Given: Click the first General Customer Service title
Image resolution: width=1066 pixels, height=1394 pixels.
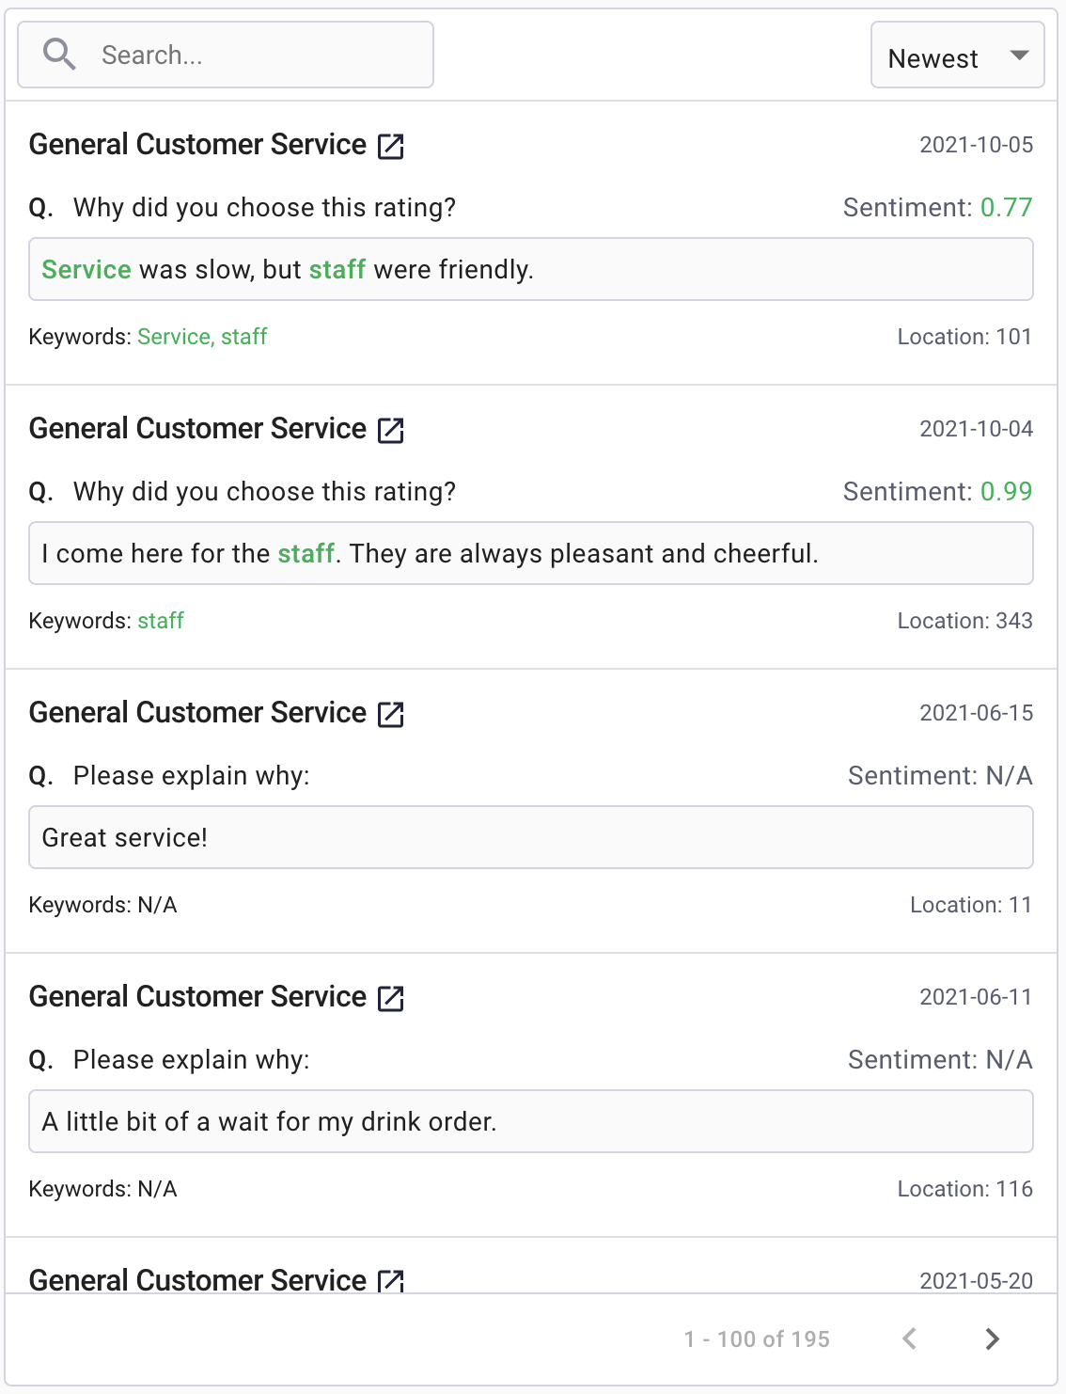Looking at the screenshot, I should tap(197, 145).
